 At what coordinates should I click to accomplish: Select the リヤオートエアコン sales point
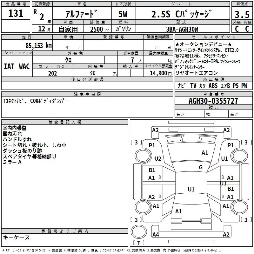click(196, 73)
